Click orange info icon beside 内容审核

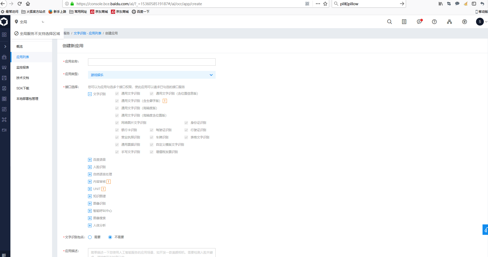(x=109, y=182)
